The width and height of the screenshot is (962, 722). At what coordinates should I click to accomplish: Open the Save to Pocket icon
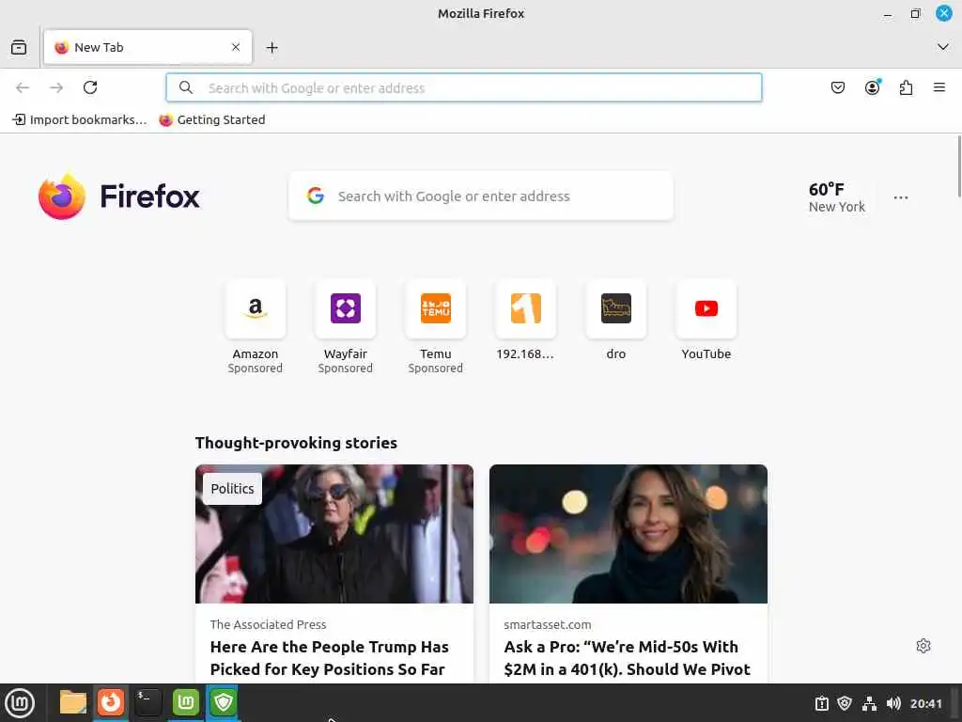[x=837, y=87]
